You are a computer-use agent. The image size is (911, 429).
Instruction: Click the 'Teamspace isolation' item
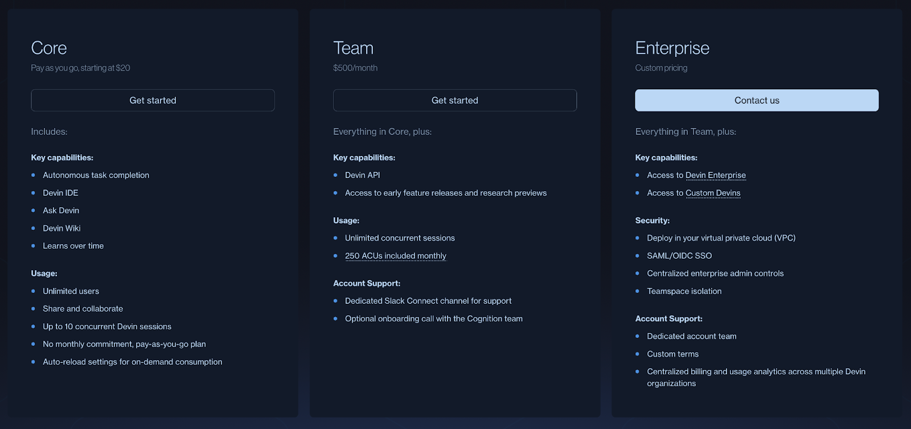pyautogui.click(x=684, y=291)
